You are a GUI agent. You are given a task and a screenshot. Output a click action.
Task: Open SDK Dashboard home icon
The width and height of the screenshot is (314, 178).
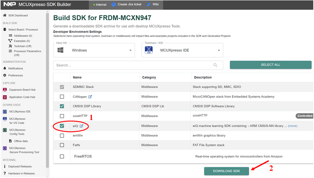coord(5,15)
